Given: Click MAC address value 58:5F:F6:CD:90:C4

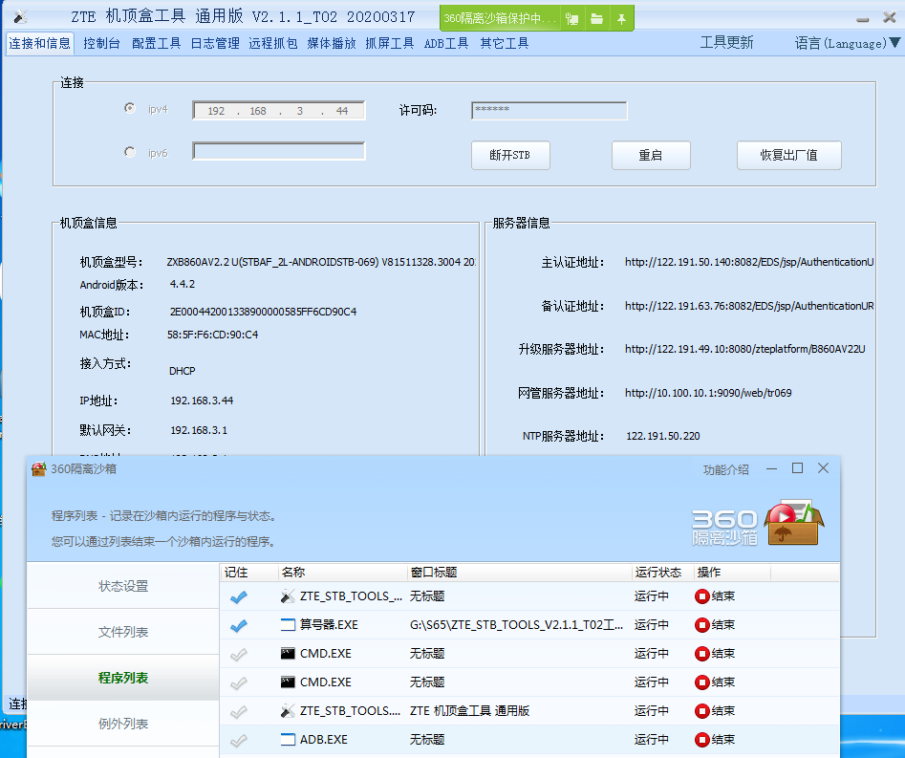Looking at the screenshot, I should pyautogui.click(x=212, y=335).
